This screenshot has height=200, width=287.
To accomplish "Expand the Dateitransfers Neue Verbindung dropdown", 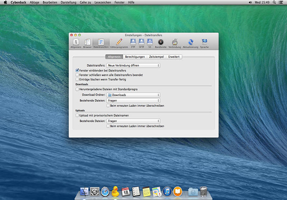I will click(x=133, y=65).
